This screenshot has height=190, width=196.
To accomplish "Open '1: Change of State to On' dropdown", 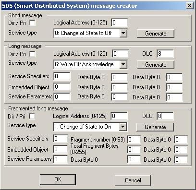I will (123, 127).
